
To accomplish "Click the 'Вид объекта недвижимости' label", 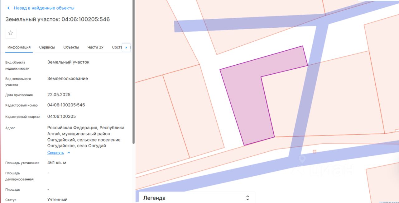I will pyautogui.click(x=17, y=65).
